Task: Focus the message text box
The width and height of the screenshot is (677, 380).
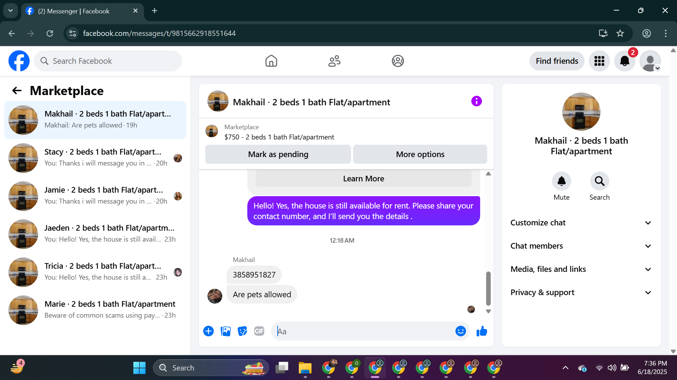Action: (x=363, y=331)
